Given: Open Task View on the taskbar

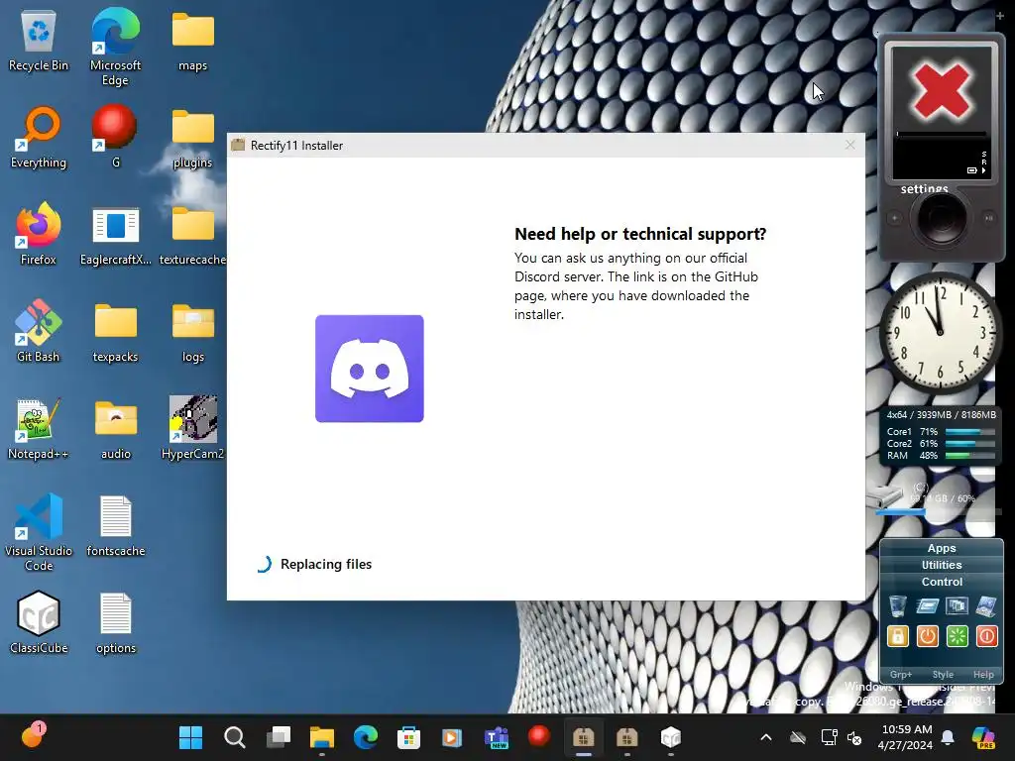Looking at the screenshot, I should click(x=279, y=737).
